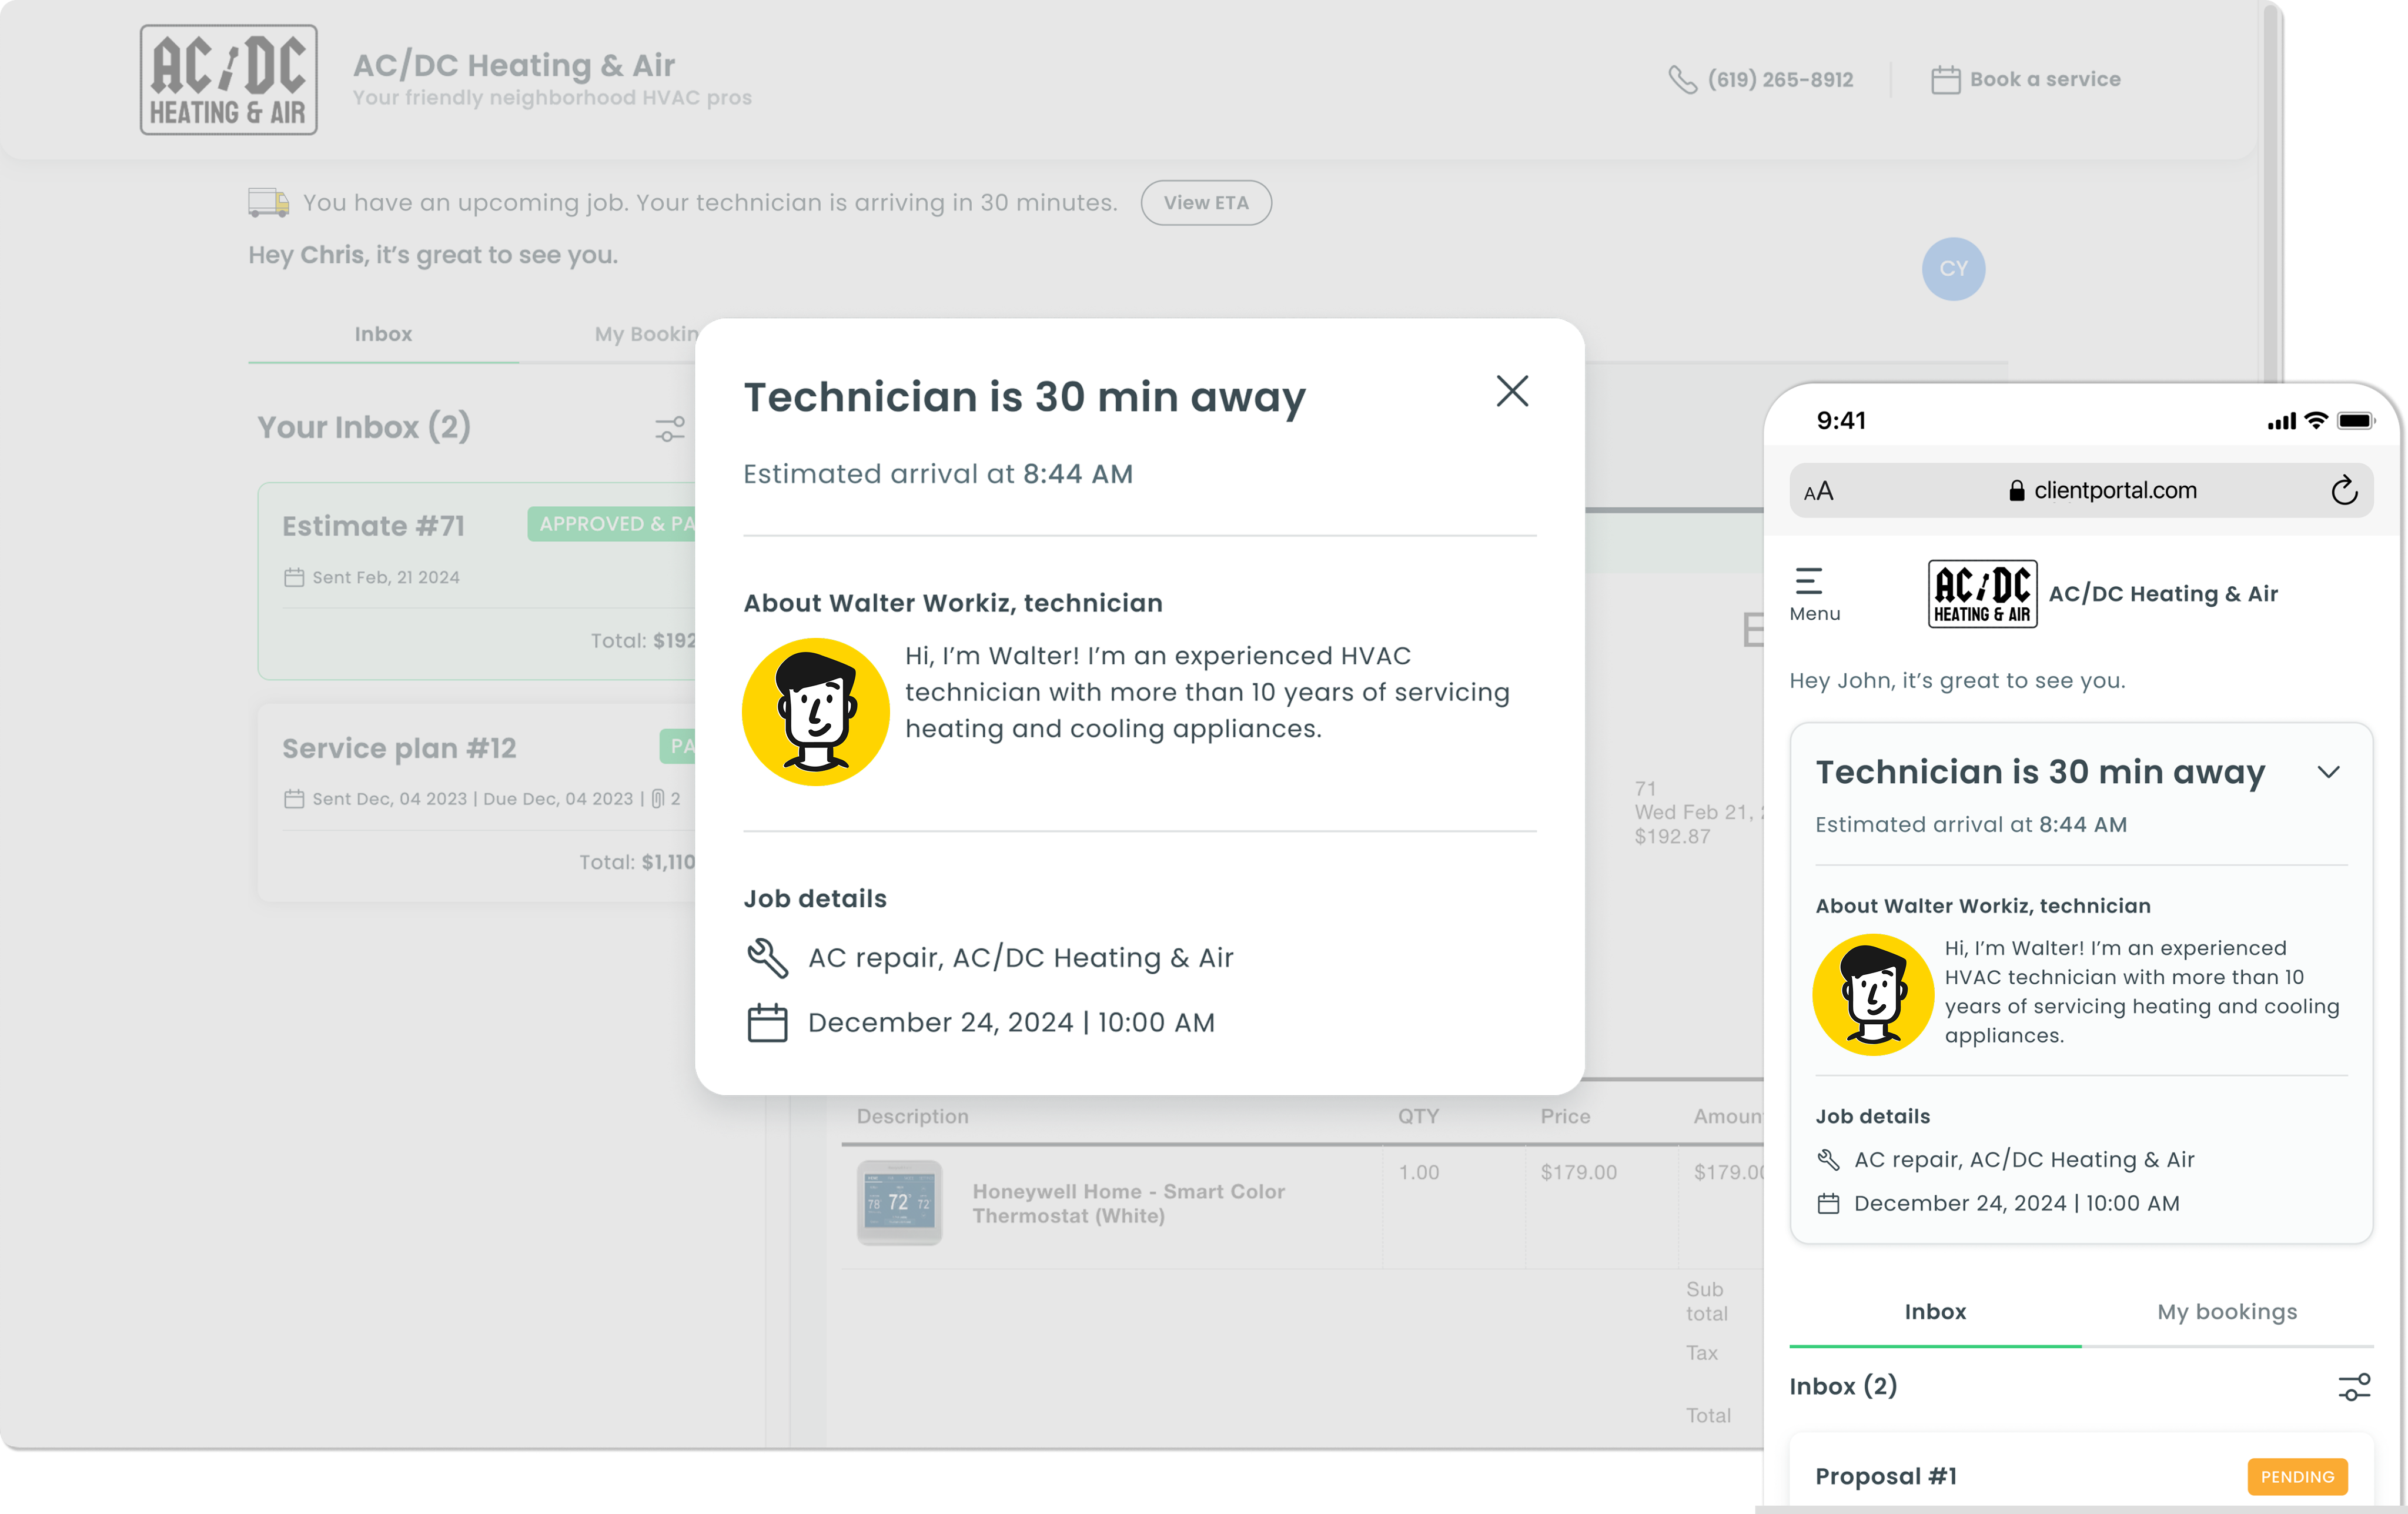Screen dimensions: 2408x1514
Task: Click the Book a service link
Action: [x=2044, y=79]
